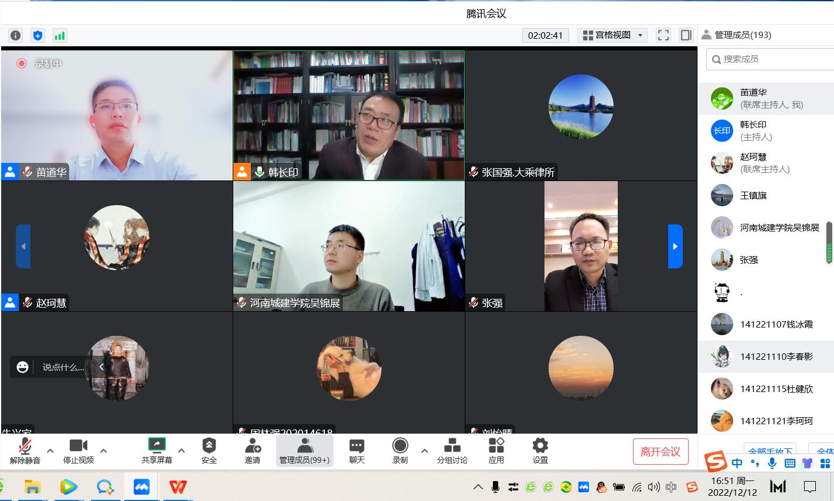The height and width of the screenshot is (501, 834).
Task: Turn off camera with 停止视频
Action: [78, 451]
